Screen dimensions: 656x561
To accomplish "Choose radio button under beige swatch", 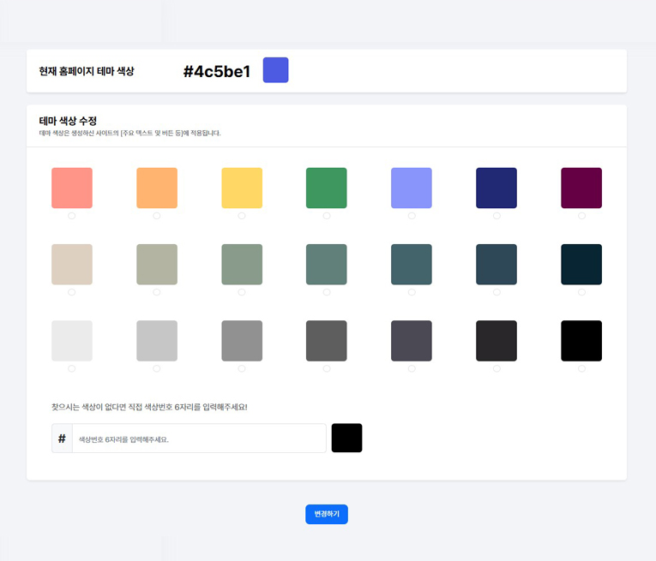I will [x=72, y=292].
